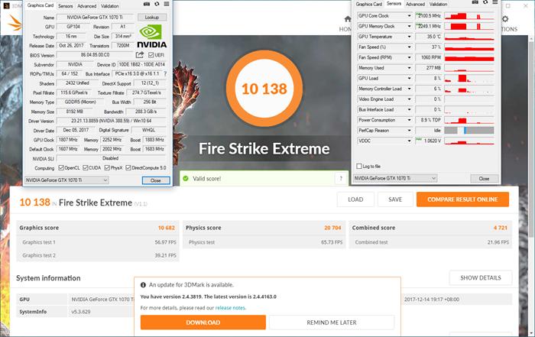Enable Log to file checkbox
The width and height of the screenshot is (535, 337).
click(x=359, y=166)
